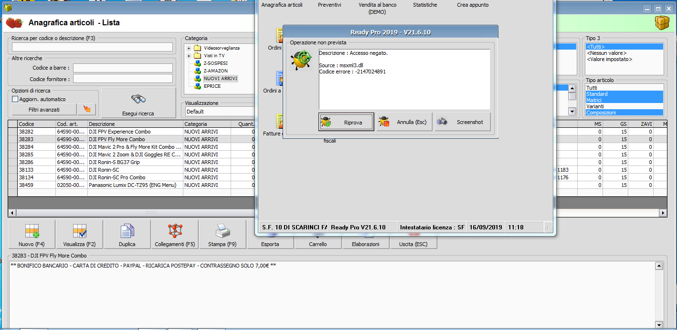The image size is (677, 330).
Task: Sort table by Descrizione column header
Action: (x=136, y=124)
